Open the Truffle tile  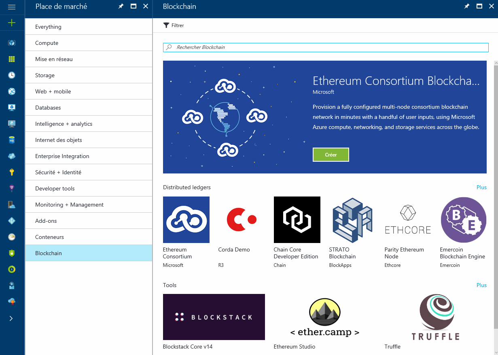(x=436, y=322)
